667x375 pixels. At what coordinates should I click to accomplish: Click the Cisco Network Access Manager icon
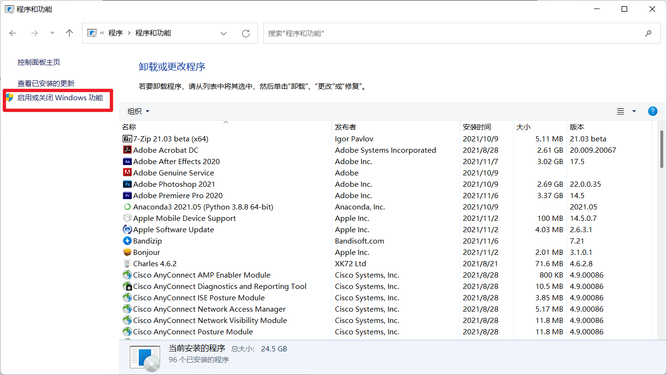[x=127, y=309]
